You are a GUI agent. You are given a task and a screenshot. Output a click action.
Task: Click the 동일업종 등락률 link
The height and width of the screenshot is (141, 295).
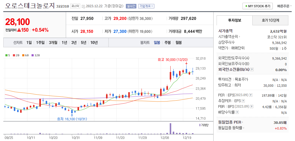point(230,128)
